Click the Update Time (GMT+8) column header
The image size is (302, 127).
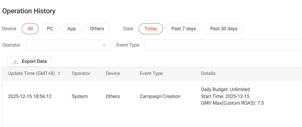[x=31, y=73]
